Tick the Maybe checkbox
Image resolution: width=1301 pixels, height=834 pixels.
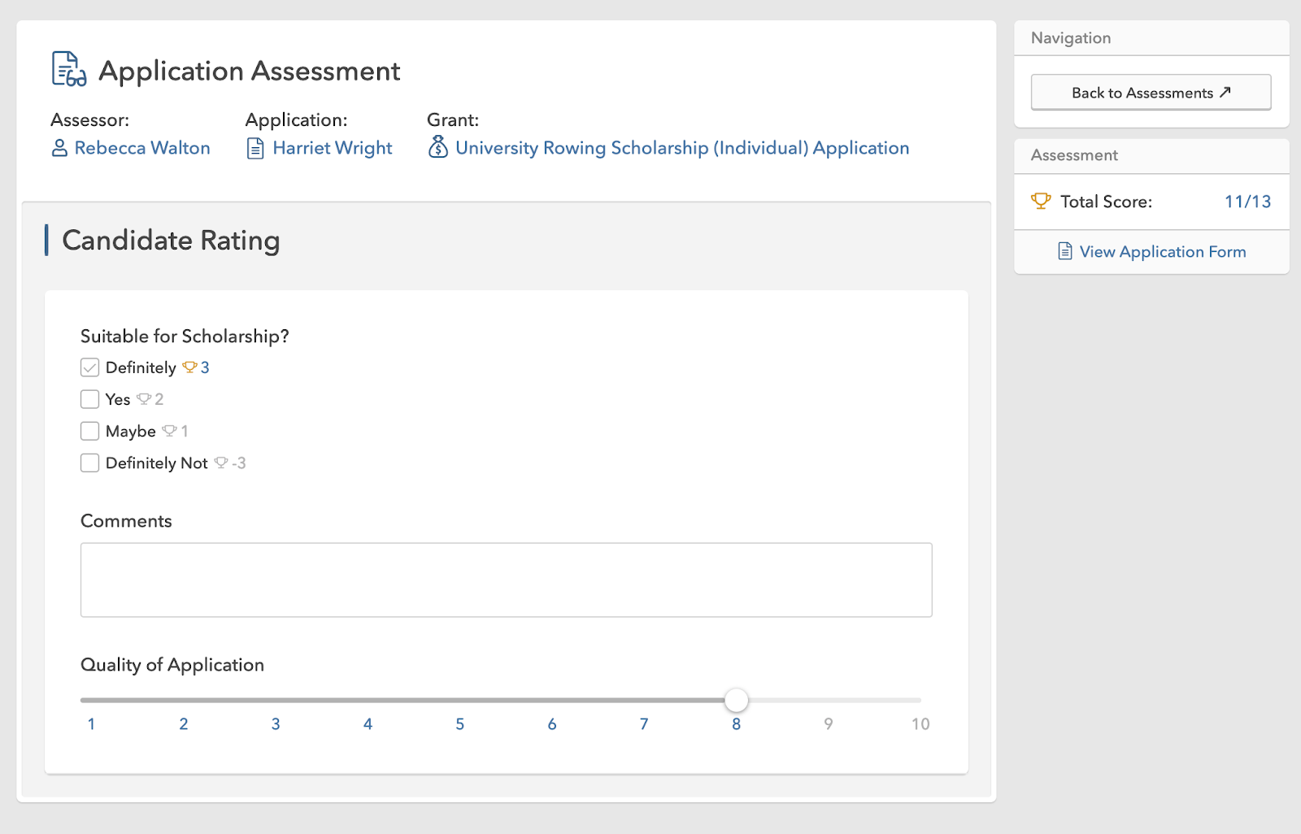90,431
